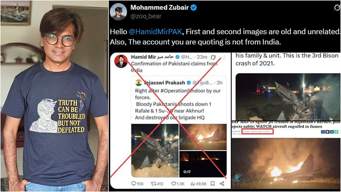This screenshot has width=341, height=192.
Task: Click the share icon on Hamid Mir's post
Action: click(222, 184)
